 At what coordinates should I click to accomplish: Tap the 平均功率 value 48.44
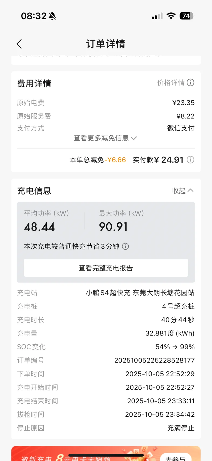tap(39, 227)
